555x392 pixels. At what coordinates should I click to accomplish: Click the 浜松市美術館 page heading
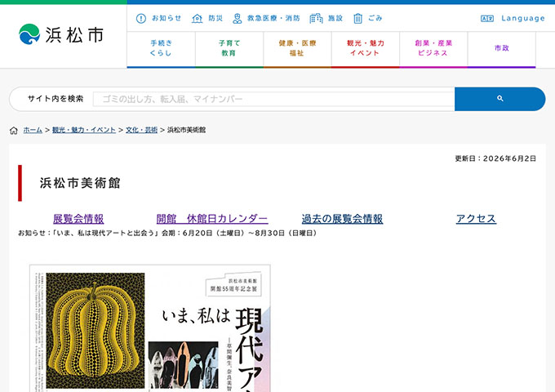[x=80, y=183]
